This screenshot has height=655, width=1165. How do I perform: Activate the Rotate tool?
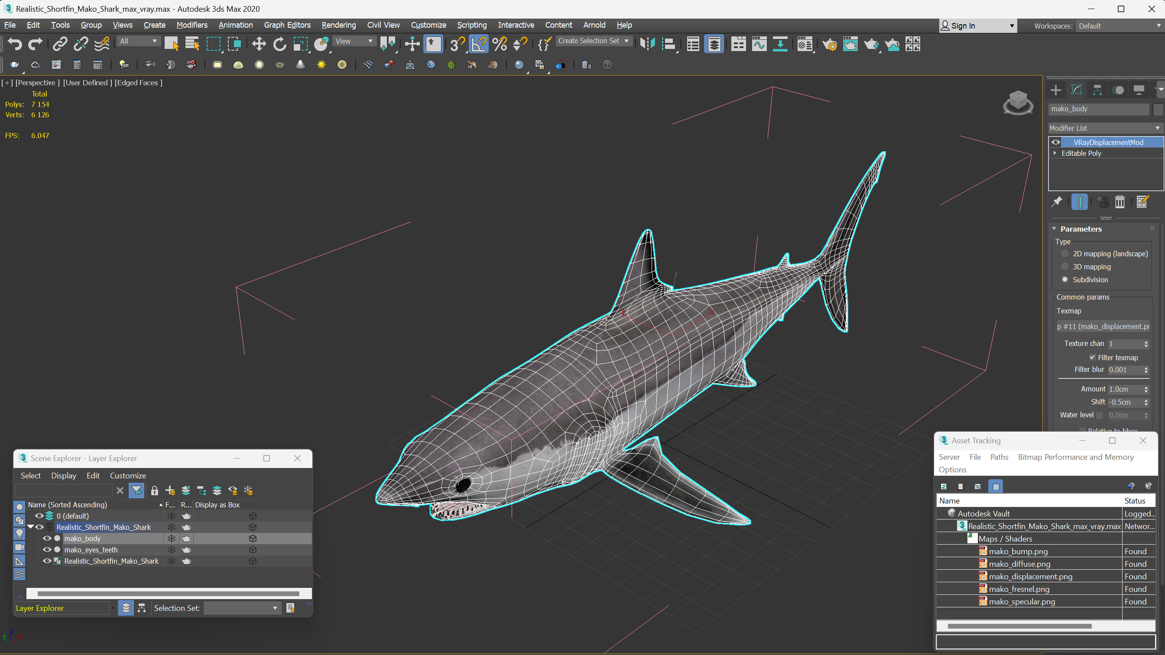pyautogui.click(x=279, y=44)
